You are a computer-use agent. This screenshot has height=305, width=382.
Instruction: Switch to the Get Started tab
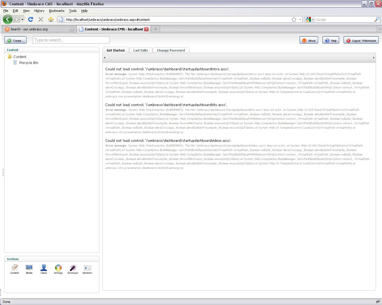tap(115, 50)
